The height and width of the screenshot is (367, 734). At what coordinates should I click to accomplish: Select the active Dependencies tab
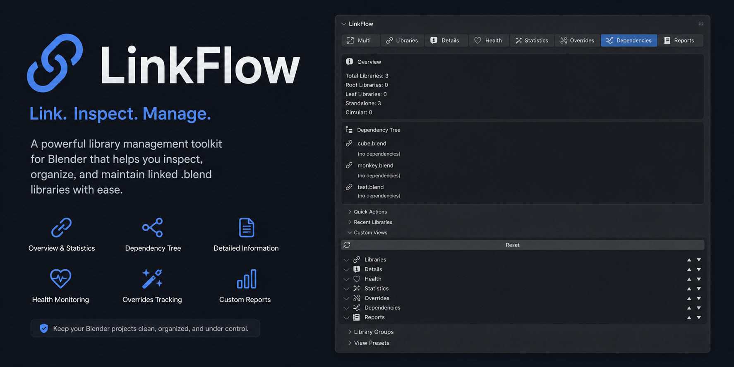point(629,41)
